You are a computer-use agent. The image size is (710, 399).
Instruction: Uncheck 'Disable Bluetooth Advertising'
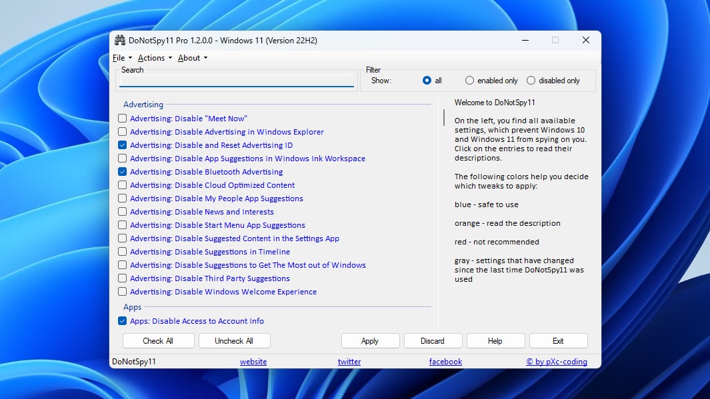click(122, 171)
